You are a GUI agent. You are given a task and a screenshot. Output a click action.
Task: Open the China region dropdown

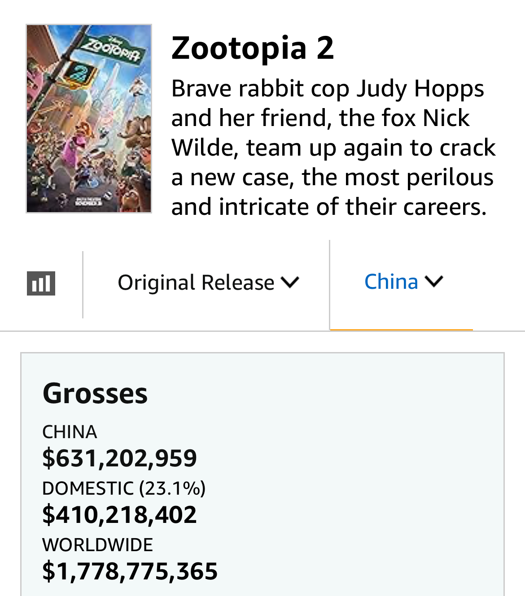coord(391,282)
